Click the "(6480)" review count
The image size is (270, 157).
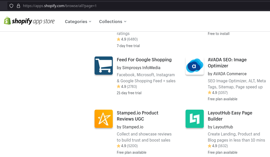(x=132, y=39)
